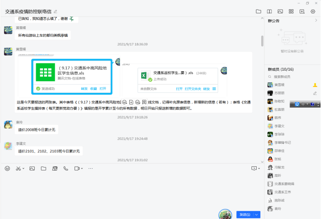Expand the group announcement panel arrow
The width and height of the screenshot is (321, 219).
coord(316,21)
